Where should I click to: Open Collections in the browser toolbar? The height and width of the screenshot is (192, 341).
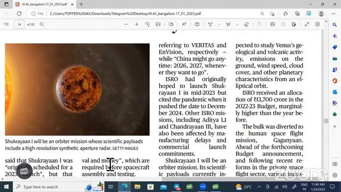(297, 13)
